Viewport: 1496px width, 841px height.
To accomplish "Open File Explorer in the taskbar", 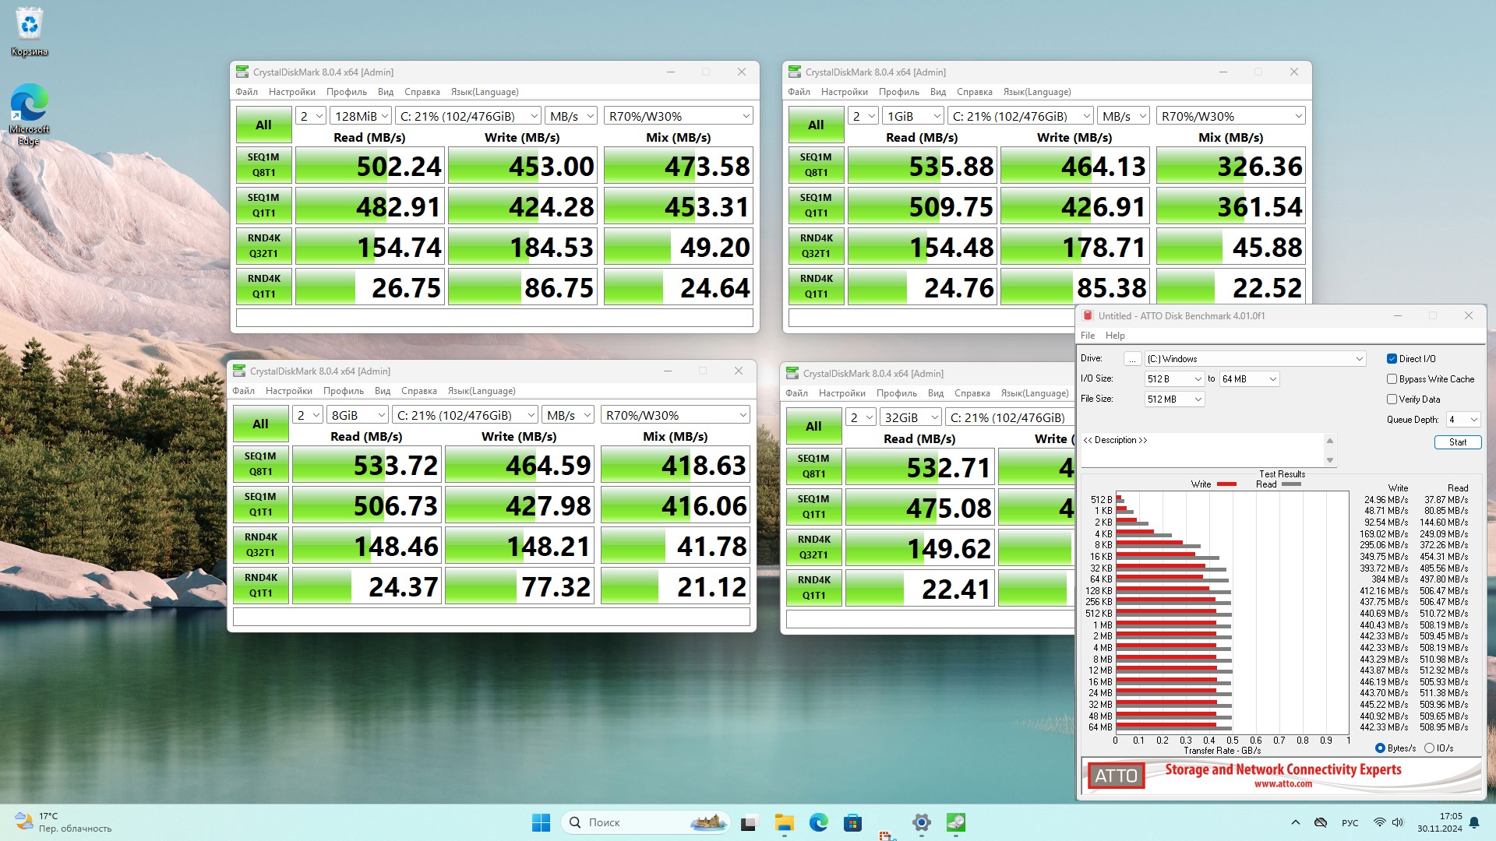I will pyautogui.click(x=784, y=822).
